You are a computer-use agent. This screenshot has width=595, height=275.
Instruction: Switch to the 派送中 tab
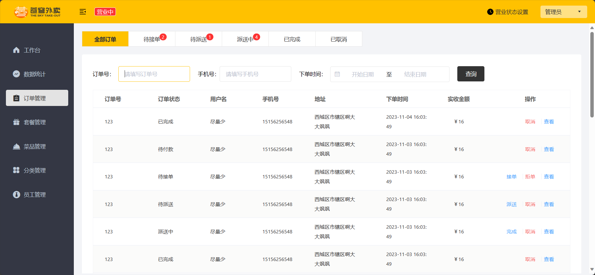(245, 39)
